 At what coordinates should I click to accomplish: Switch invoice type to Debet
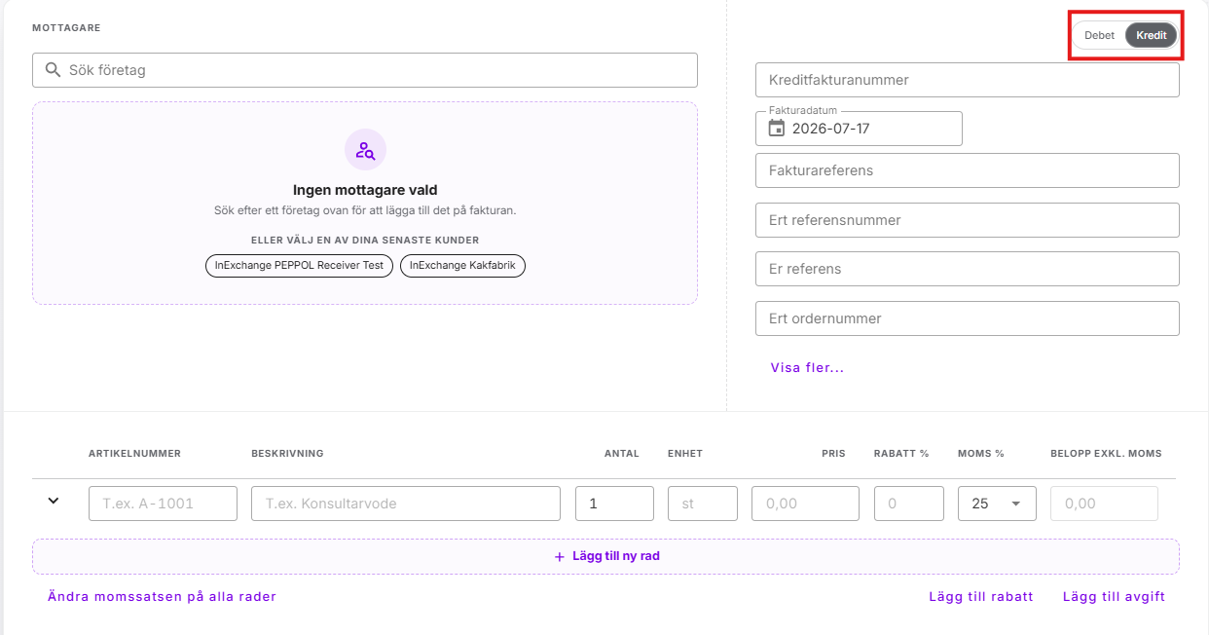point(1099,35)
